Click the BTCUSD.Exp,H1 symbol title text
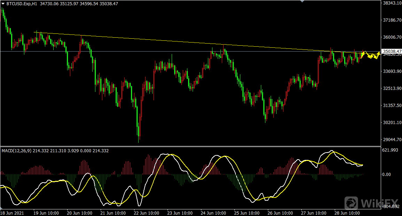 coord(22,3)
